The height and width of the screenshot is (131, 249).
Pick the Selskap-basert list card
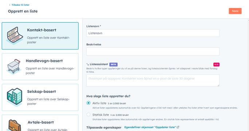click(x=40, y=97)
